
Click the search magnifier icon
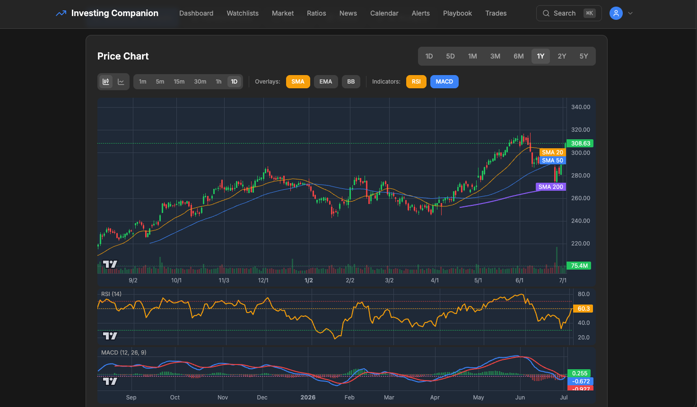pyautogui.click(x=546, y=13)
